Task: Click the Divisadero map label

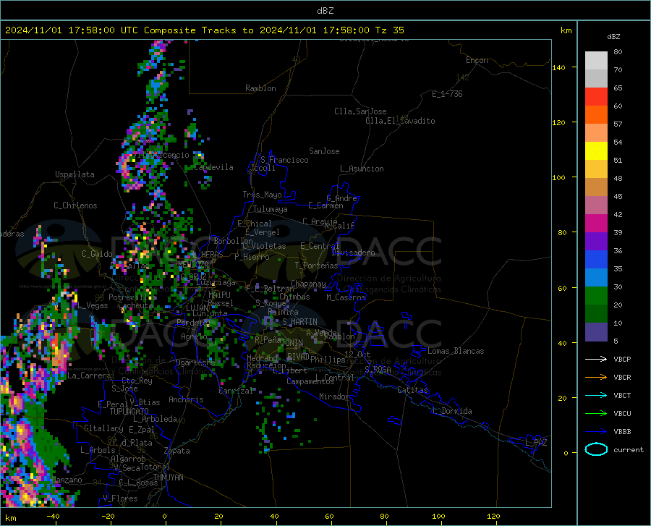Action: pyautogui.click(x=353, y=253)
